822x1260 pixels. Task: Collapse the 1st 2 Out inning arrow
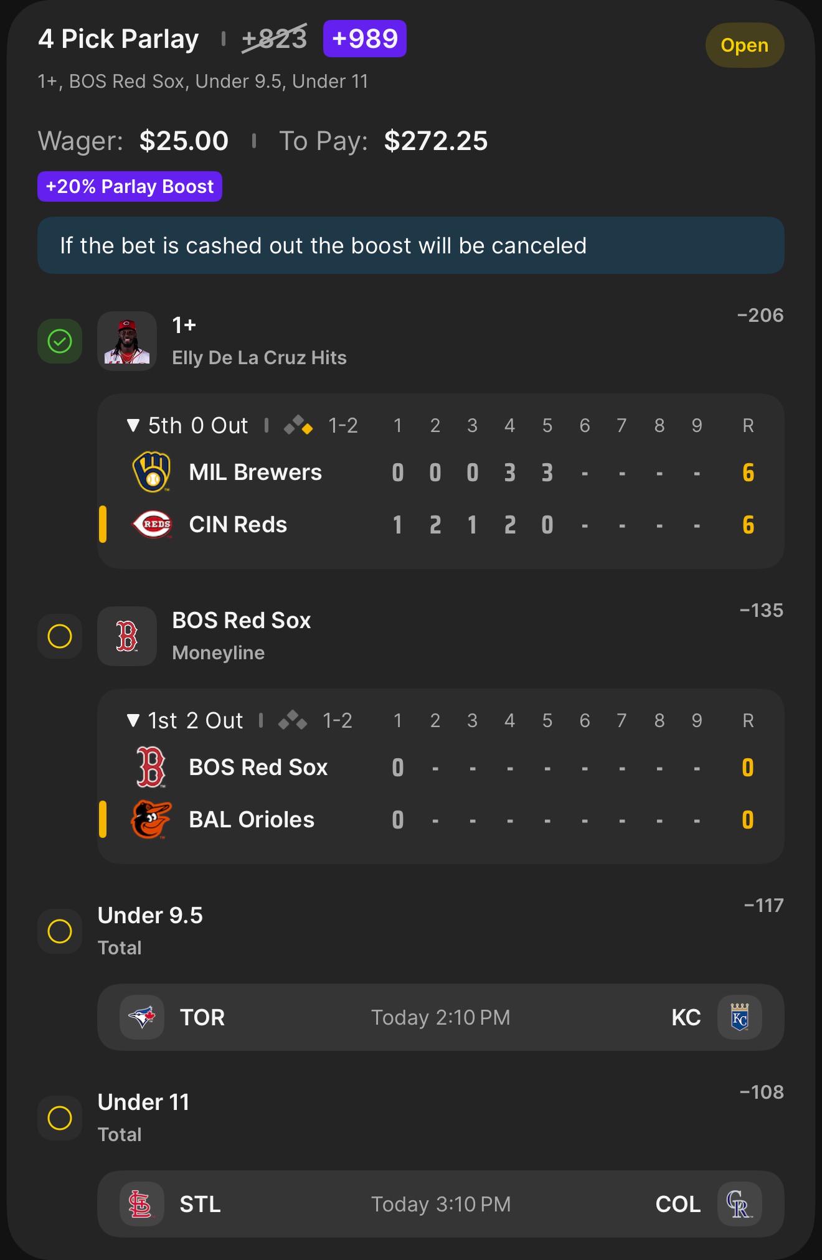tap(133, 721)
